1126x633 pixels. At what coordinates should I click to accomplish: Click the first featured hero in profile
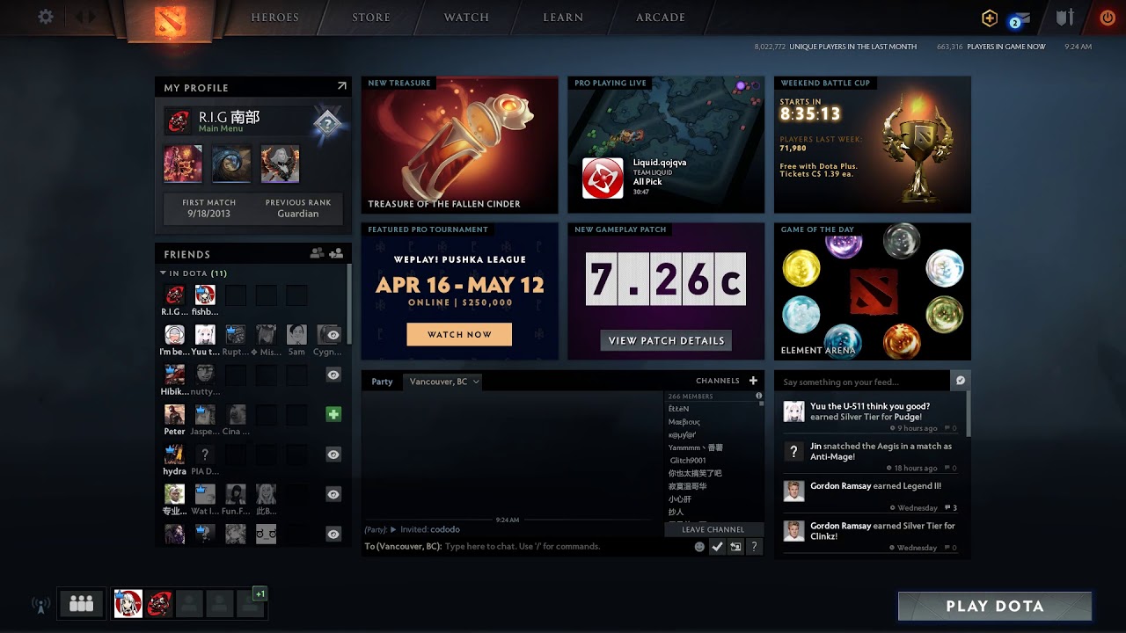(183, 164)
